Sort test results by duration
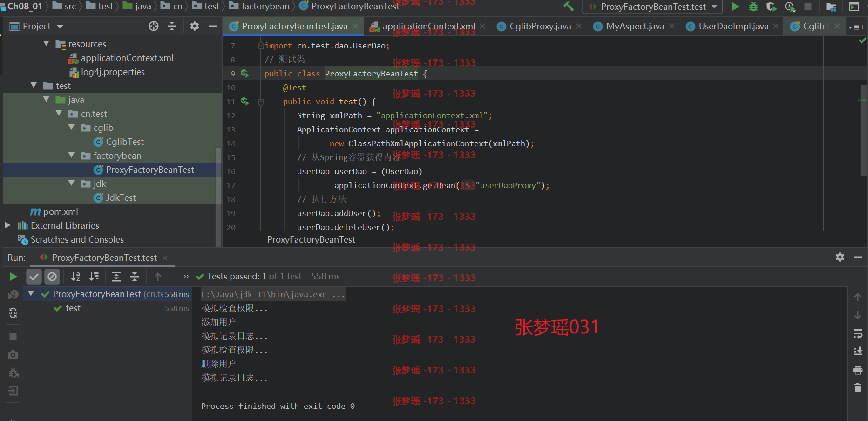 tap(94, 277)
